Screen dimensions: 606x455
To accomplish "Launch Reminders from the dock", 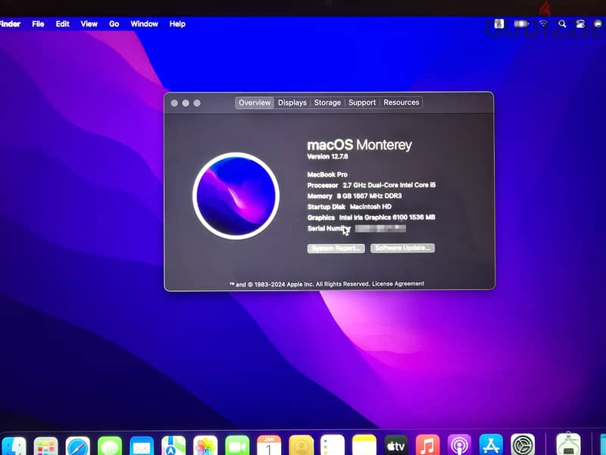I will pyautogui.click(x=333, y=446).
